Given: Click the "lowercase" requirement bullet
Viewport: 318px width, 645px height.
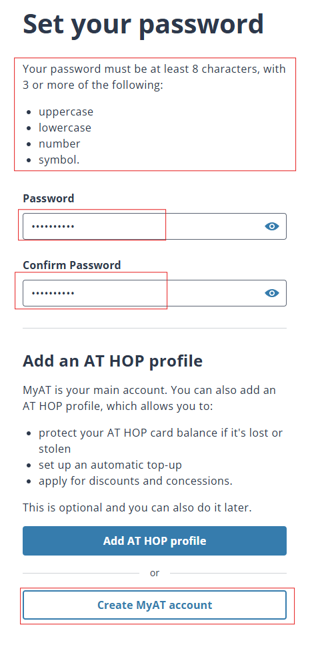Looking at the screenshot, I should point(65,128).
